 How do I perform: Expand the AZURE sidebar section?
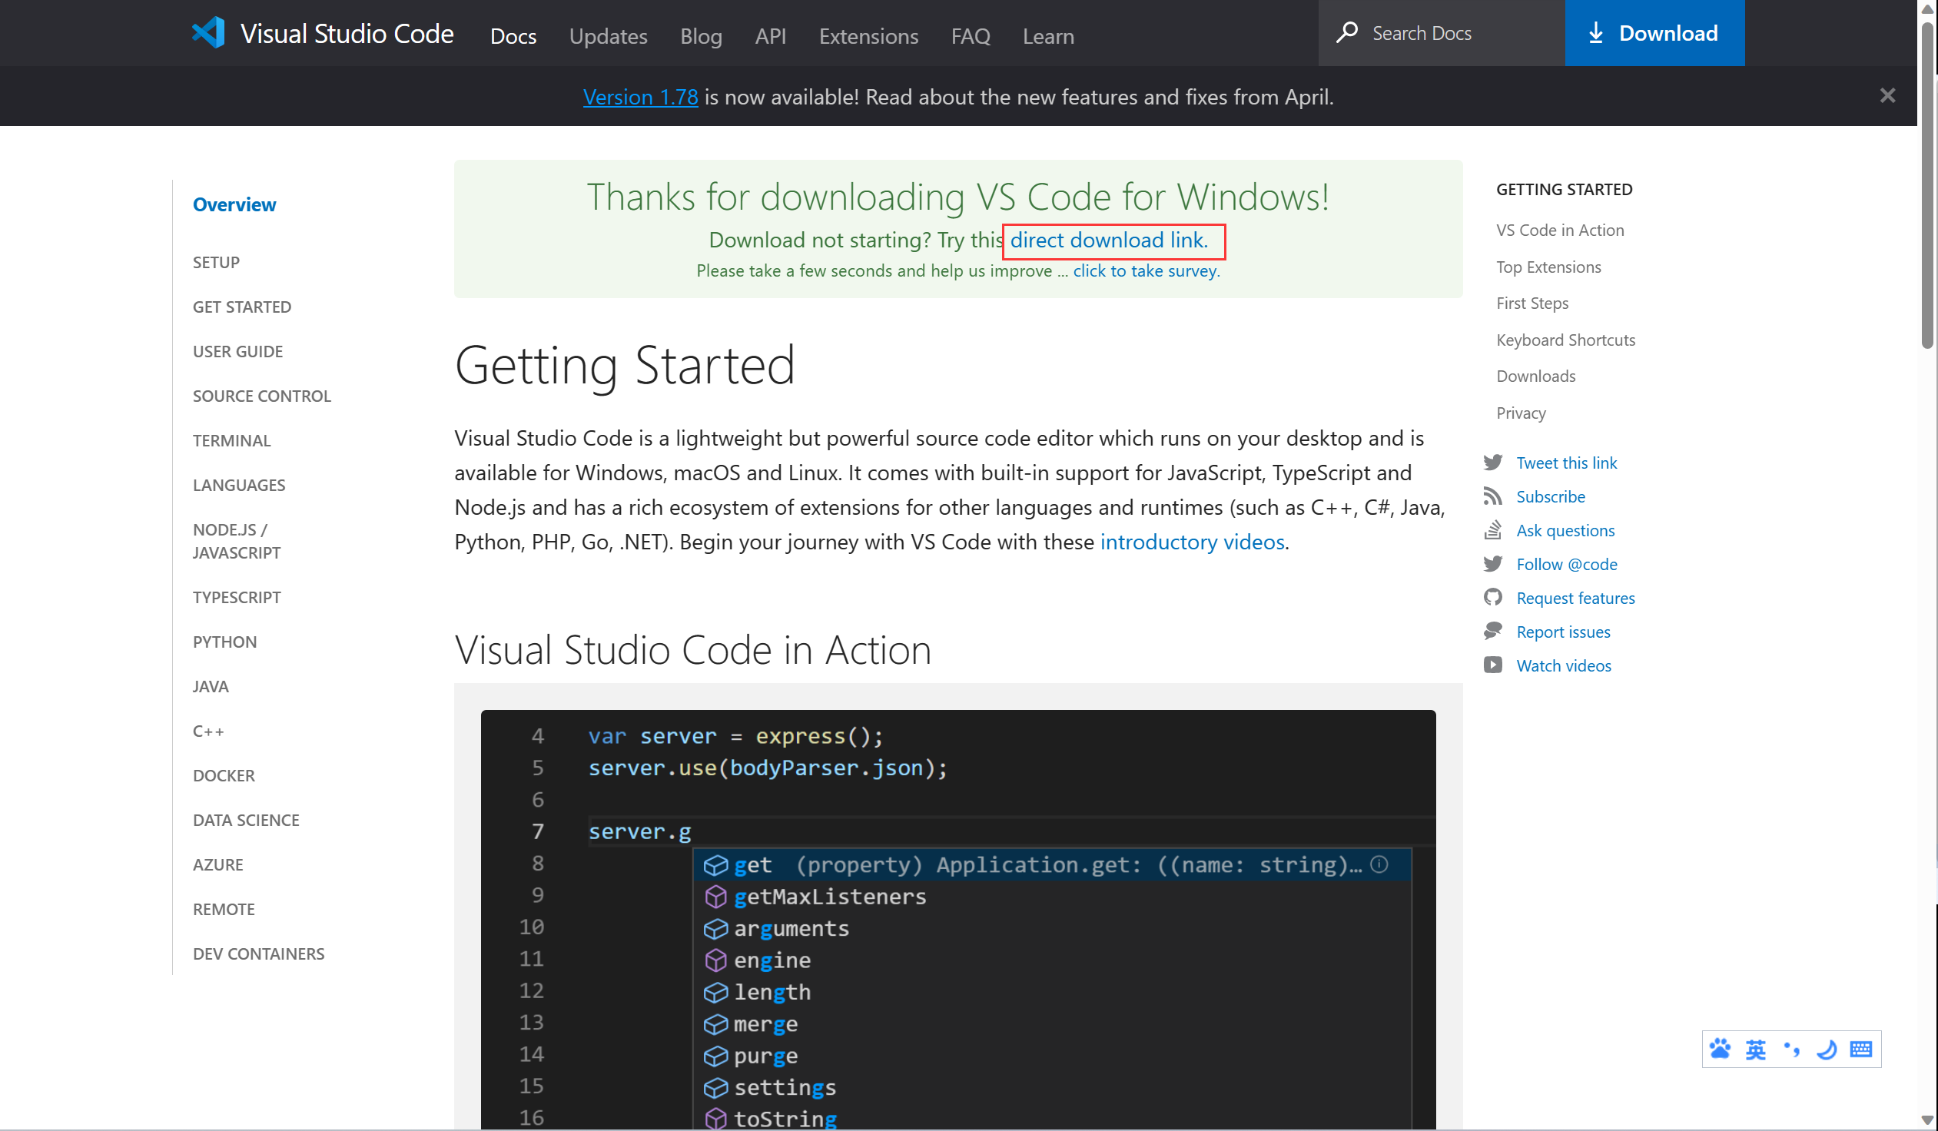pos(217,865)
